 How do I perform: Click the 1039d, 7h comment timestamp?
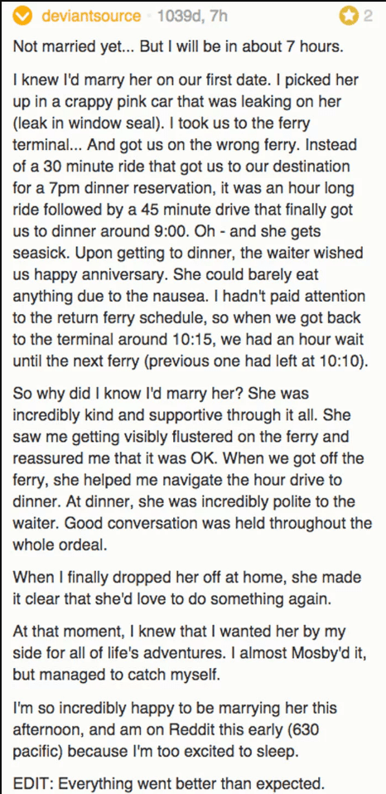[193, 17]
